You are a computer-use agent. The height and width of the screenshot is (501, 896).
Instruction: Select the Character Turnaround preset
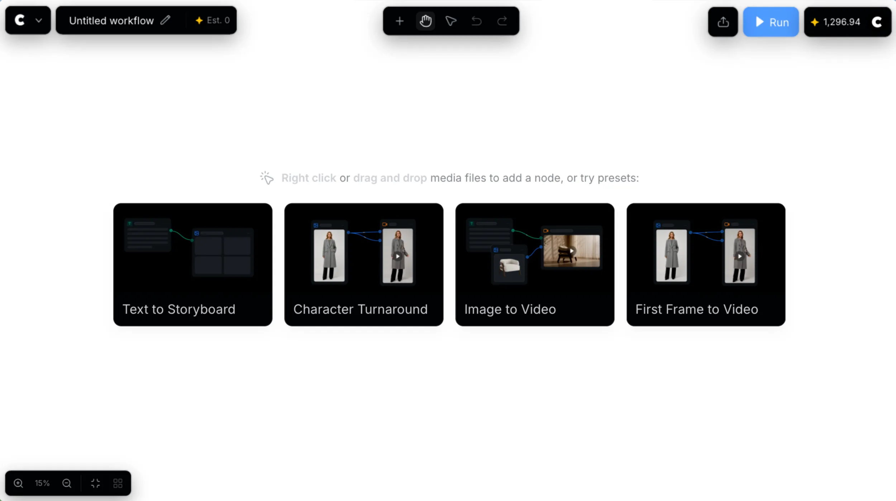click(x=364, y=265)
